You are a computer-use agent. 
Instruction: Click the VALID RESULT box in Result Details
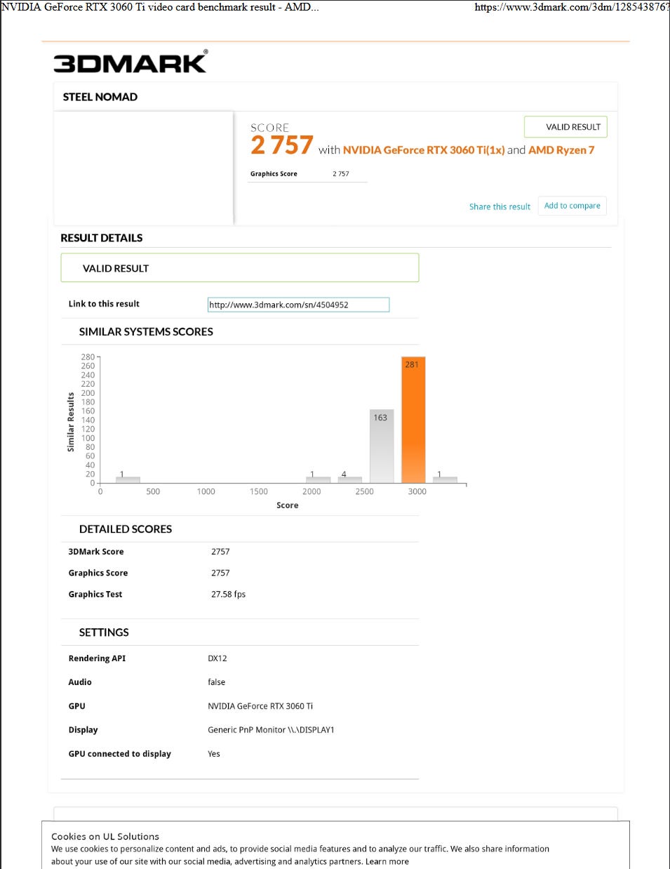(240, 268)
